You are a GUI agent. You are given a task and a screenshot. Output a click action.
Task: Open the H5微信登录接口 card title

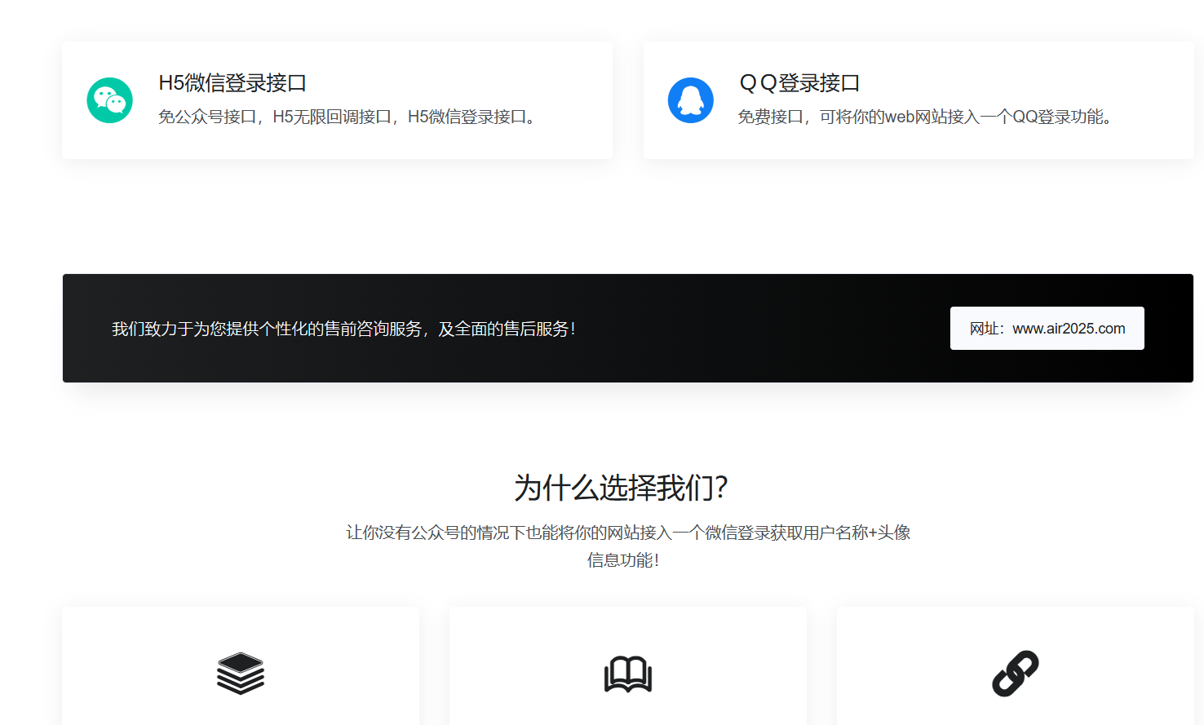coord(232,83)
